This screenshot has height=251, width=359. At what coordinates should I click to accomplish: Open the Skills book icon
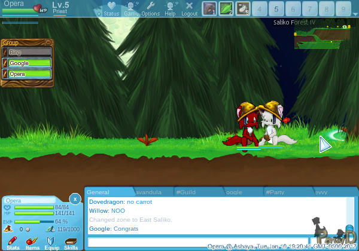(71, 243)
